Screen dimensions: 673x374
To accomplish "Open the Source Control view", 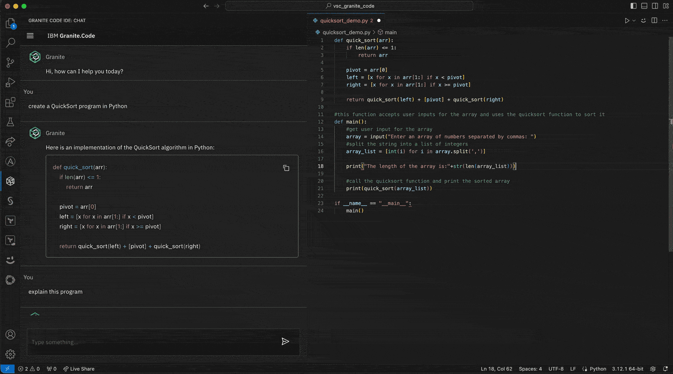I will point(10,63).
